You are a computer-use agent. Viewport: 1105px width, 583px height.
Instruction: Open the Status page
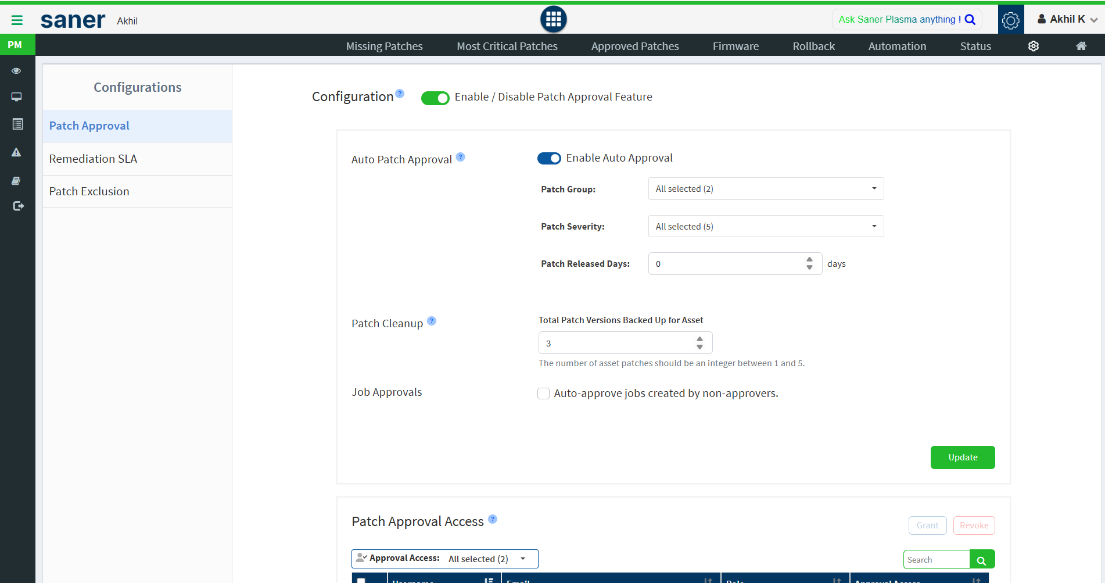click(x=975, y=46)
